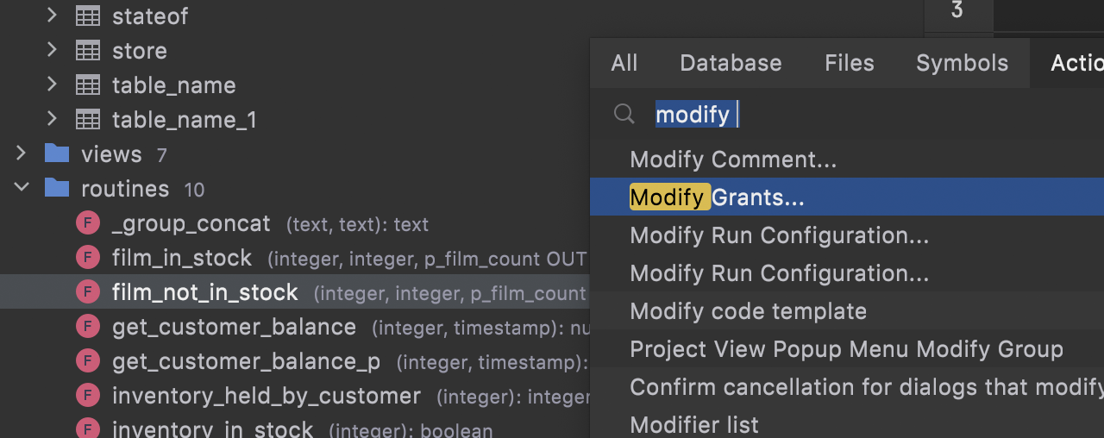Click the store table icon
Screen dimensions: 1104x438
(88, 50)
